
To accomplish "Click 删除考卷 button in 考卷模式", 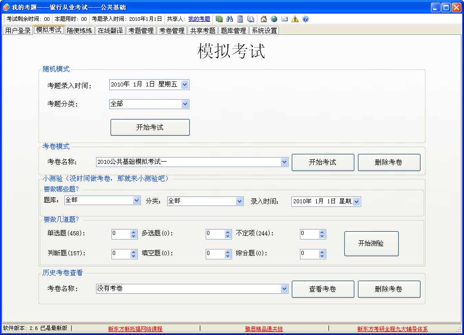I will [x=389, y=163].
